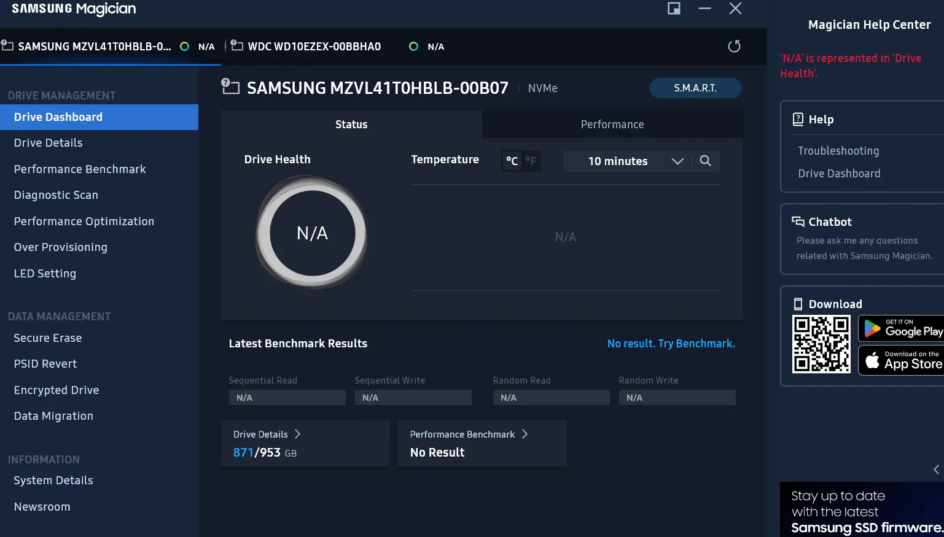The width and height of the screenshot is (944, 537).
Task: Click the Download phone icon
Action: tap(798, 304)
